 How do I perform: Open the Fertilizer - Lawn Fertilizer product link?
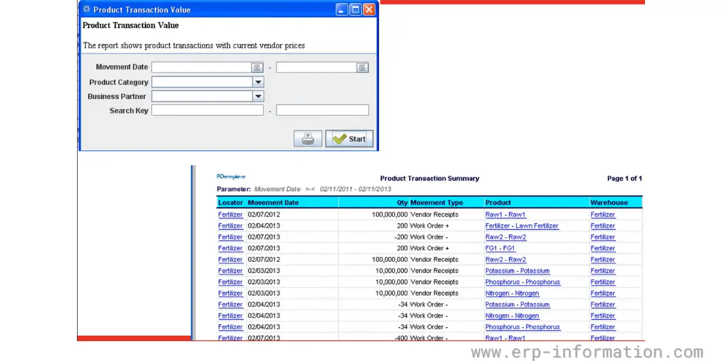tap(522, 226)
